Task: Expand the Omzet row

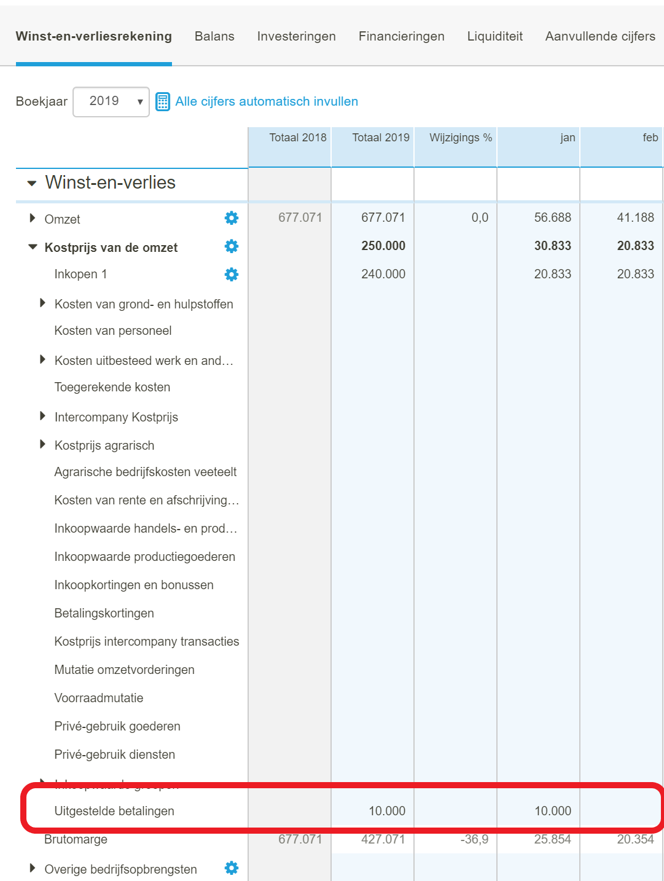Action: 33,218
